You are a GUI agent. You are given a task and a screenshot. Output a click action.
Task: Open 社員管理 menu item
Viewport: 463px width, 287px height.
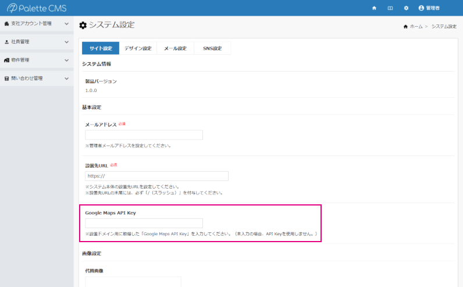pyautogui.click(x=37, y=42)
